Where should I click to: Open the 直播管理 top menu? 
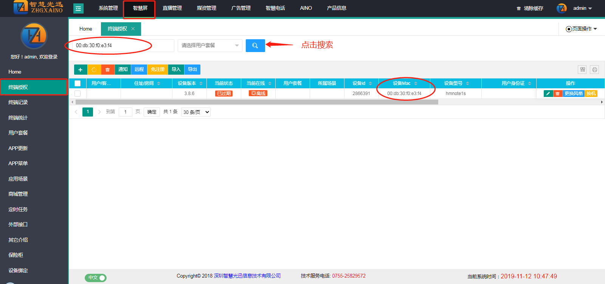point(172,8)
